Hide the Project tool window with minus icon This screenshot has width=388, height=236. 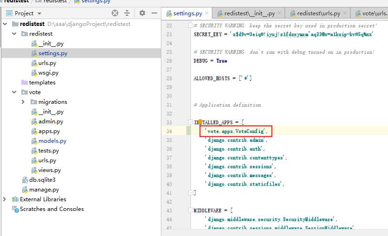154,13
